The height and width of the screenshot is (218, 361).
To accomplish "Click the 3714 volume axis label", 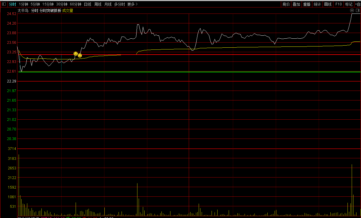I will click(12, 149).
